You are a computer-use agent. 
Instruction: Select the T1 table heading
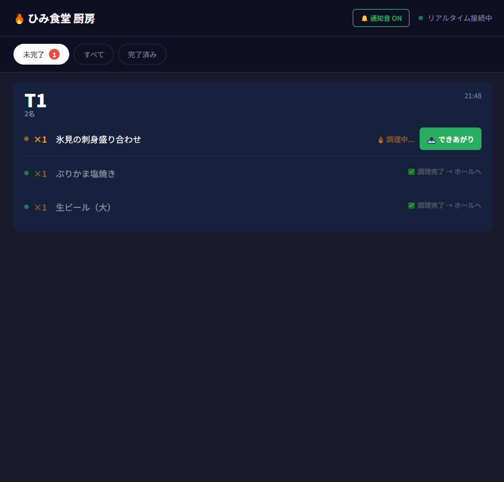(x=35, y=101)
